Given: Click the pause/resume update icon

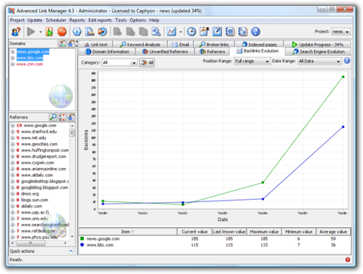Looking at the screenshot, I should (x=49, y=32).
